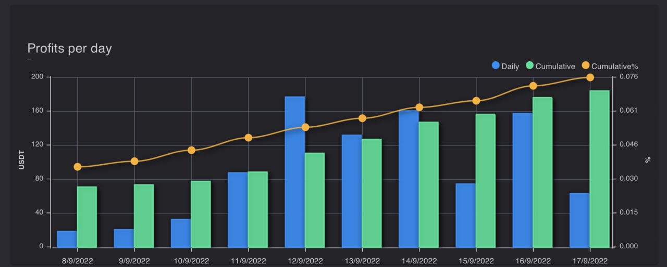The height and width of the screenshot is (267, 667).
Task: Toggle the Daily series legend item
Action: coord(505,66)
